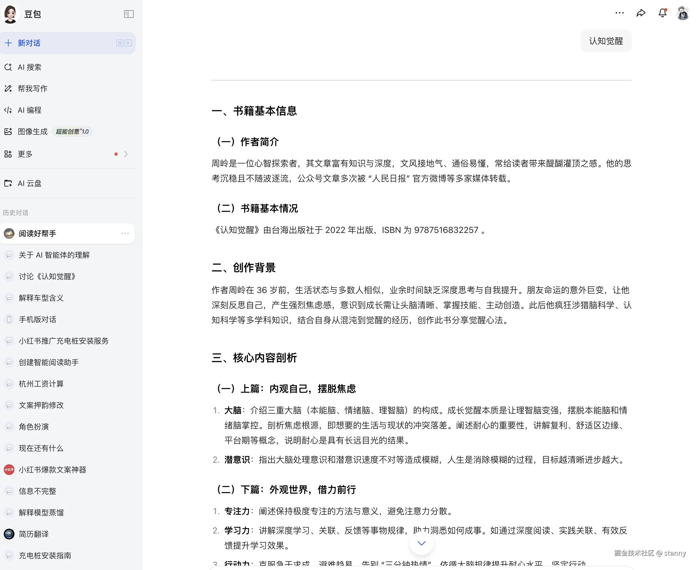Open the notifications bell
This screenshot has width=699, height=570.
click(x=662, y=13)
